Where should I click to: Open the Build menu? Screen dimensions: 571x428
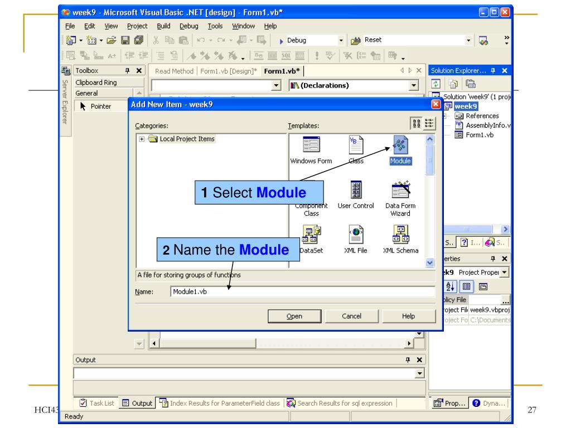(163, 26)
